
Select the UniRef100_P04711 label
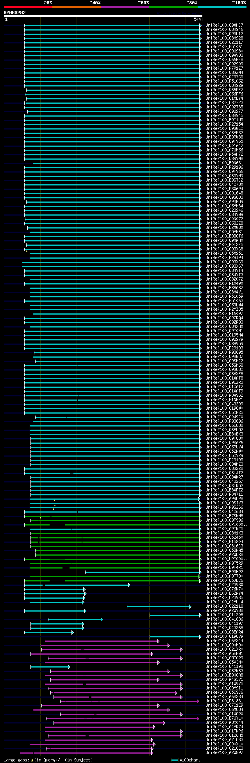(224, 494)
